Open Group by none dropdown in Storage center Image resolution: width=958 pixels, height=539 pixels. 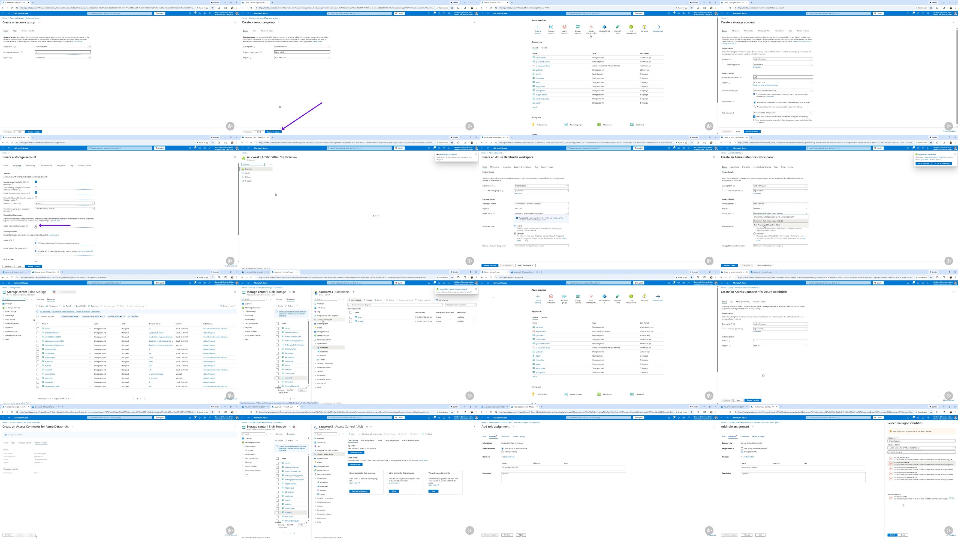(228, 306)
